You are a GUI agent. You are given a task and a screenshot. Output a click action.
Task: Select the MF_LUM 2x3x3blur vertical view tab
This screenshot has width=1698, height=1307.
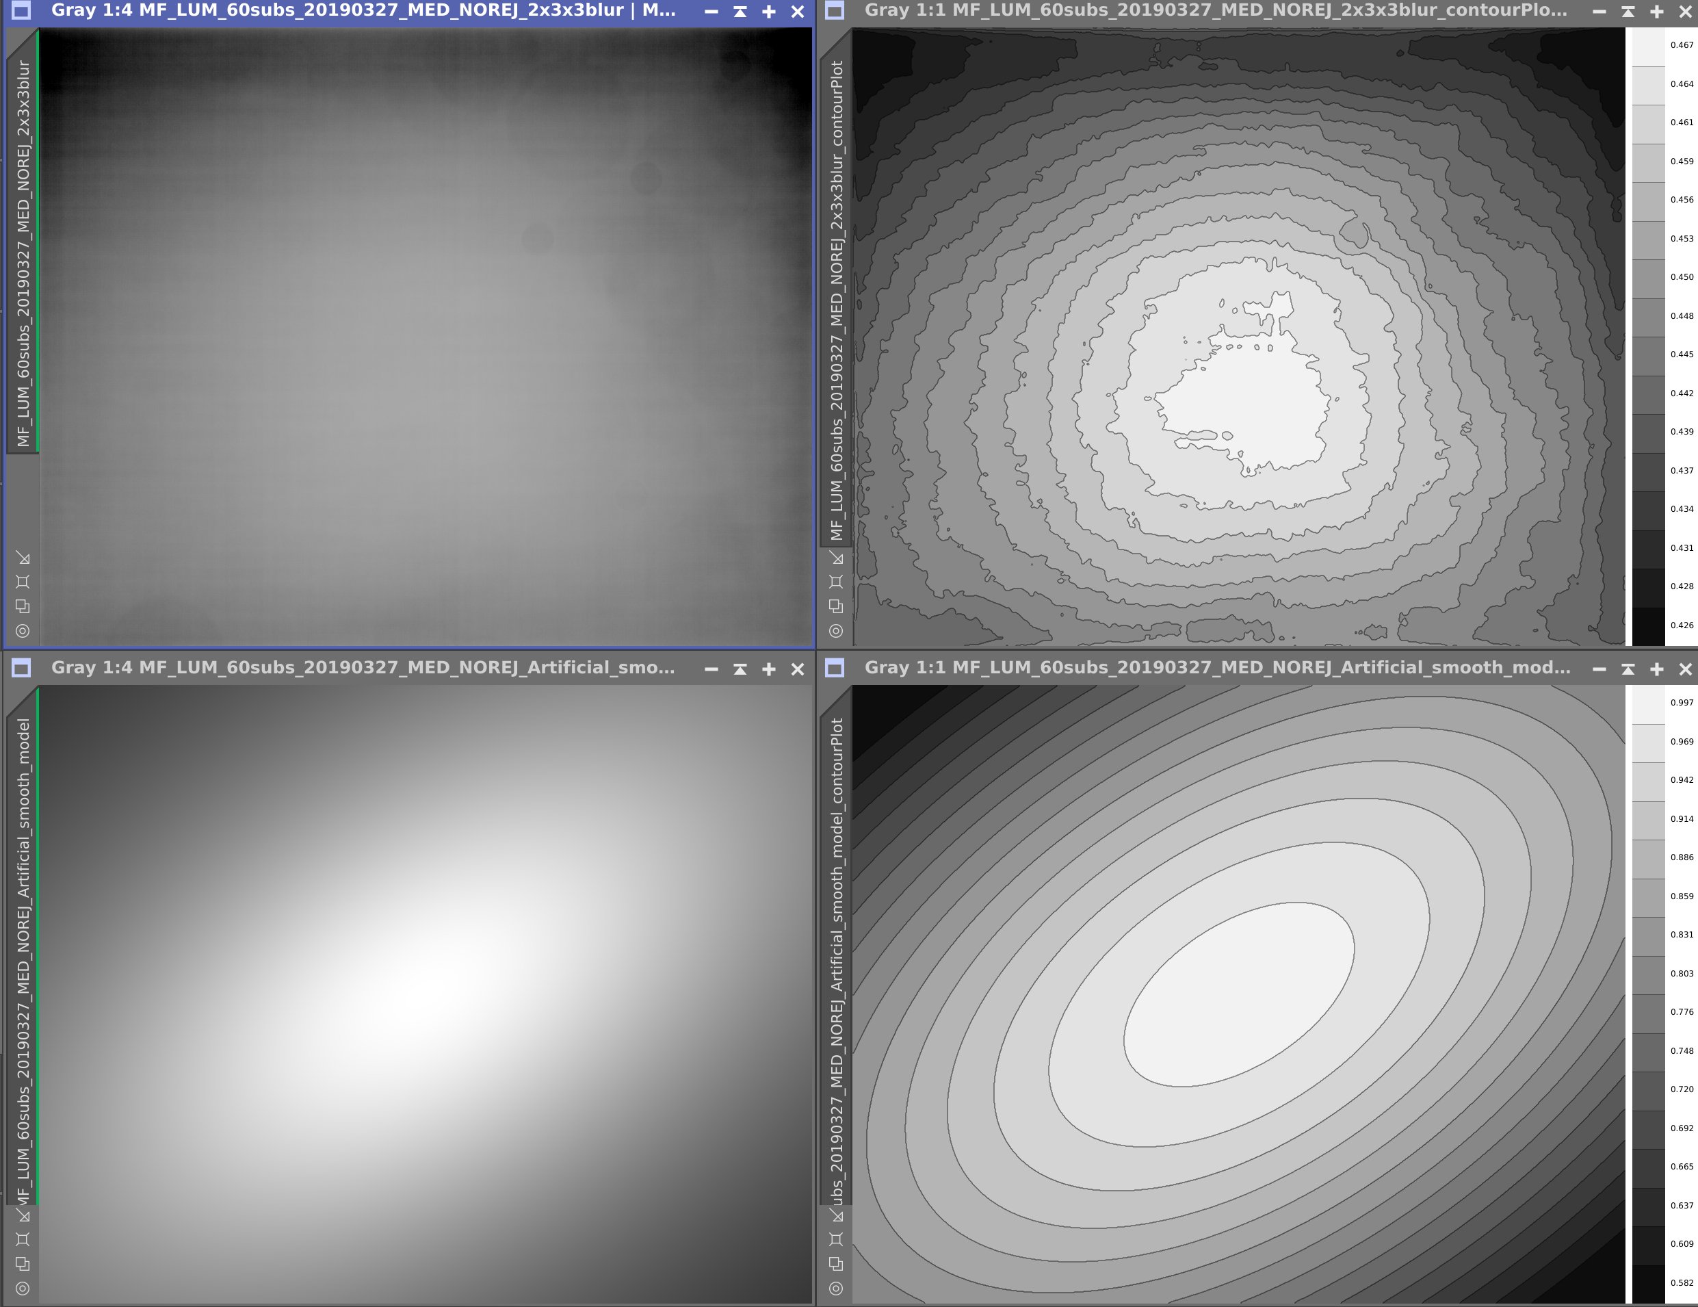click(23, 253)
